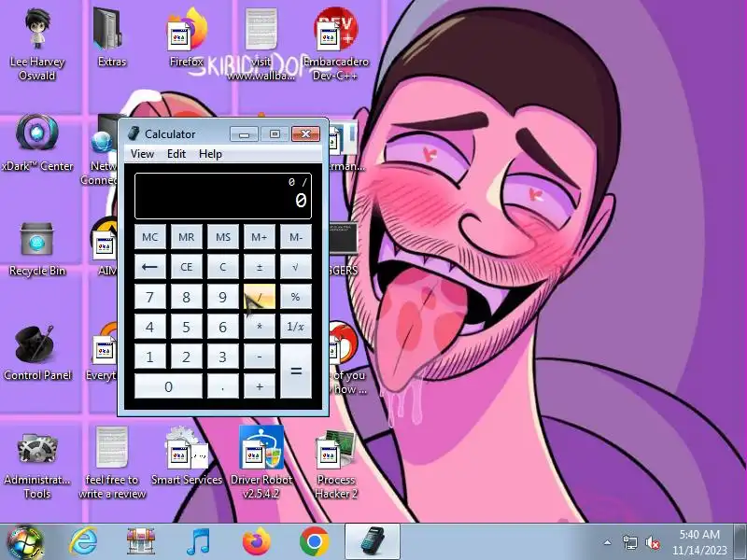Viewport: 747px width, 560px height.
Task: Click the percent (%) button
Action: click(296, 297)
